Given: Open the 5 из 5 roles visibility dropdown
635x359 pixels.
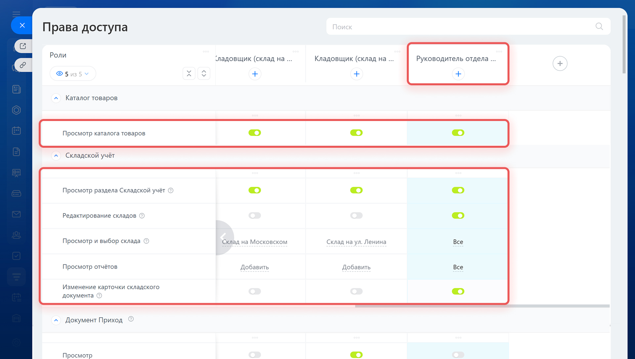Looking at the screenshot, I should [73, 74].
